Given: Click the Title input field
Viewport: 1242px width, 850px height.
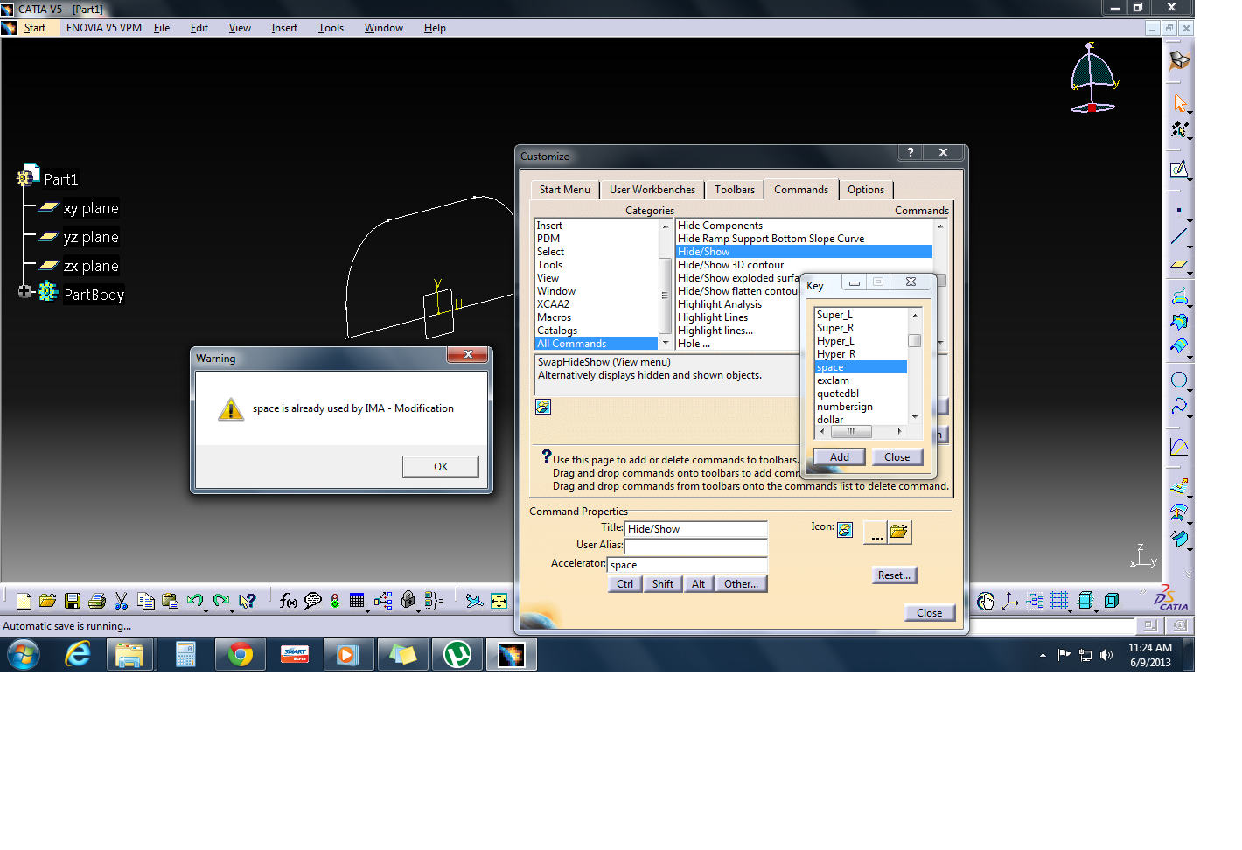Looking at the screenshot, I should tap(696, 529).
